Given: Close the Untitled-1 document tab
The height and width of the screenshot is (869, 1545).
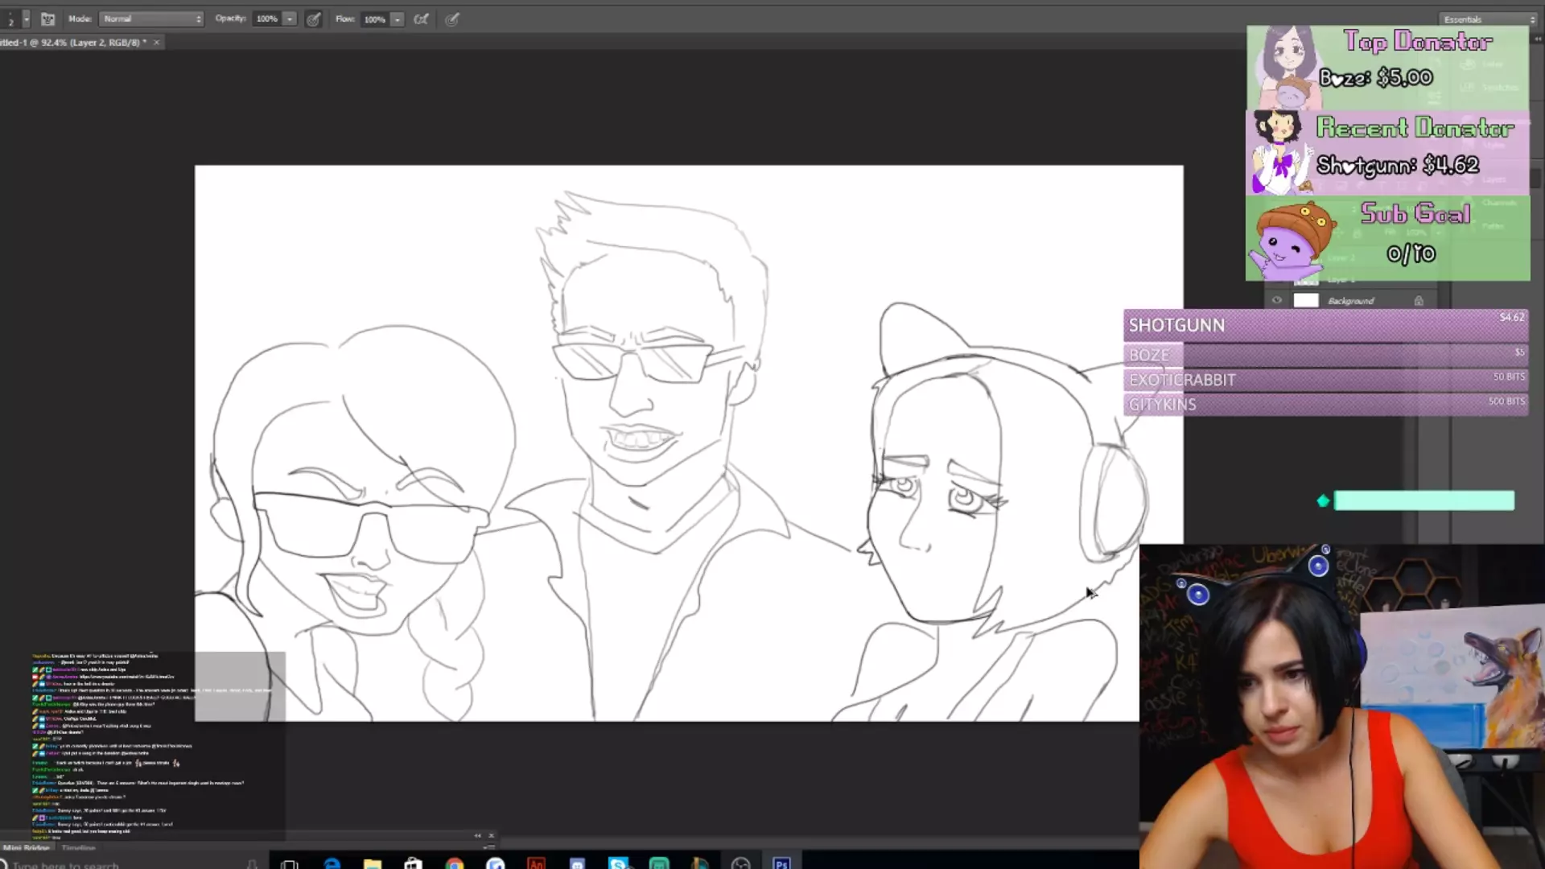Looking at the screenshot, I should click(156, 43).
